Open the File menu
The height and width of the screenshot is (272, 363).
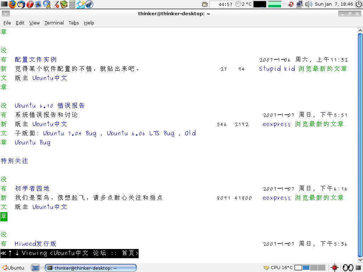[x=7, y=23]
